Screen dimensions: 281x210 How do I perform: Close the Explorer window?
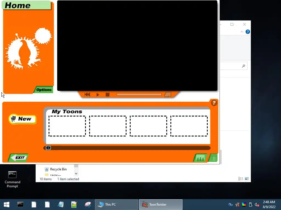(x=245, y=24)
